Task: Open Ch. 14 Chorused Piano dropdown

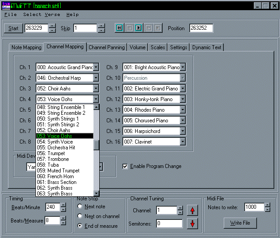Action: click(183, 121)
